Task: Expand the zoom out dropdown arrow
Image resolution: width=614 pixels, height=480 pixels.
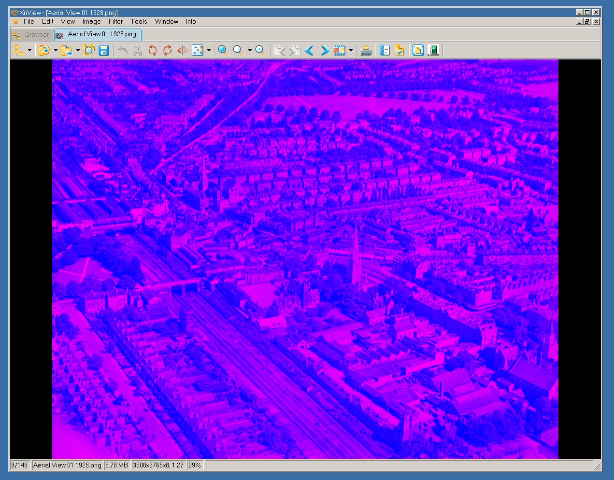Action: tap(250, 50)
